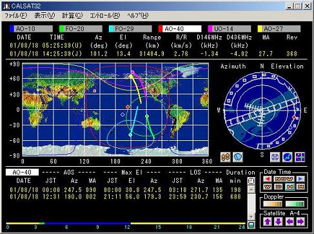314x234 pixels.
Task: Click the blue shield-shaped map icon
Action: click(238, 157)
